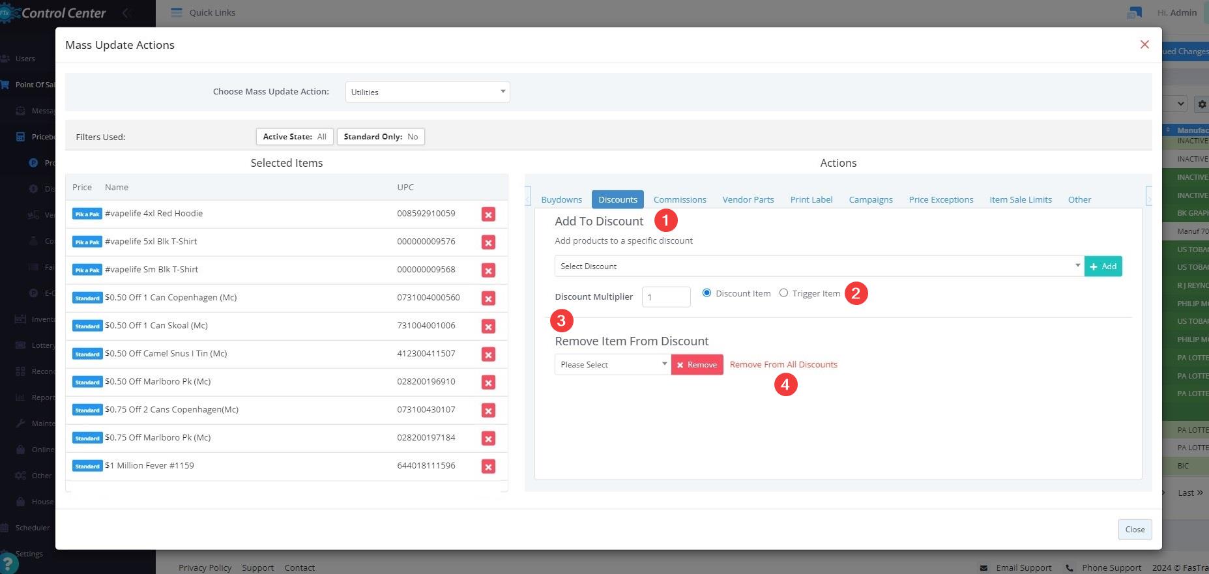Delete $0.50 Off Marlboro Pk row

coord(488,382)
